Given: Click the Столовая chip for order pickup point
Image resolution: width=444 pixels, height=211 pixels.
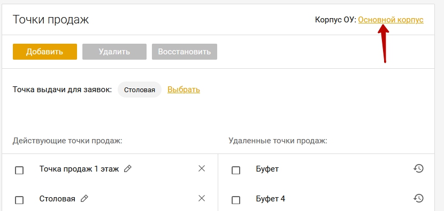Looking at the screenshot, I should 140,90.
